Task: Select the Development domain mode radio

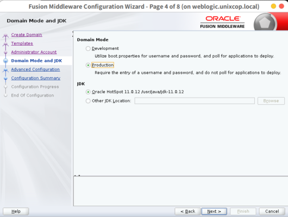Action: pyautogui.click(x=88, y=48)
